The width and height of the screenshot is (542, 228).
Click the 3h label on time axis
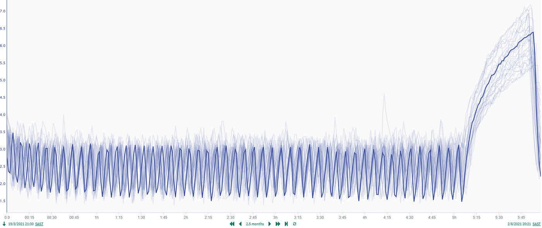(x=275, y=218)
